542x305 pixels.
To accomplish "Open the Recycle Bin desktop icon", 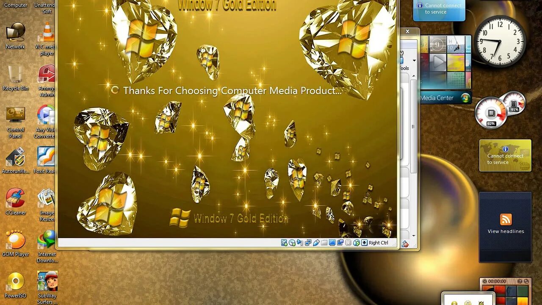I will click(16, 78).
